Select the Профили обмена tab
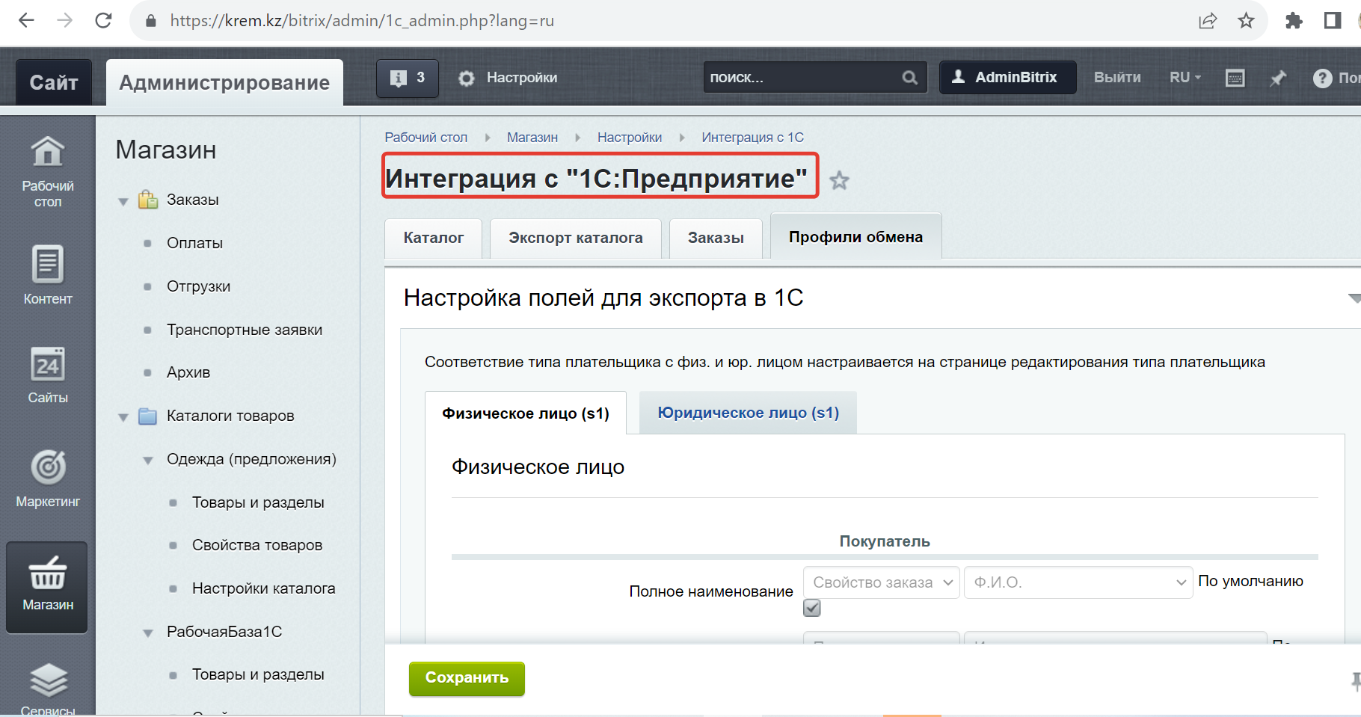 click(855, 237)
